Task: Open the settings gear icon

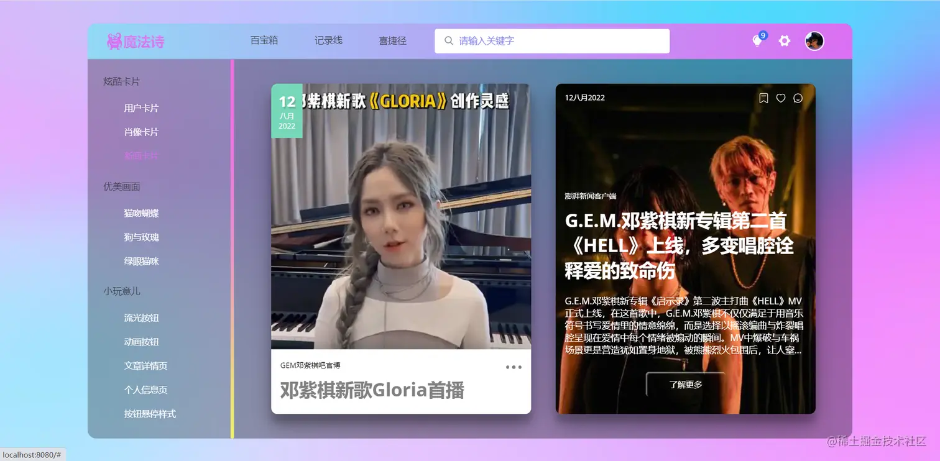Action: click(x=785, y=41)
